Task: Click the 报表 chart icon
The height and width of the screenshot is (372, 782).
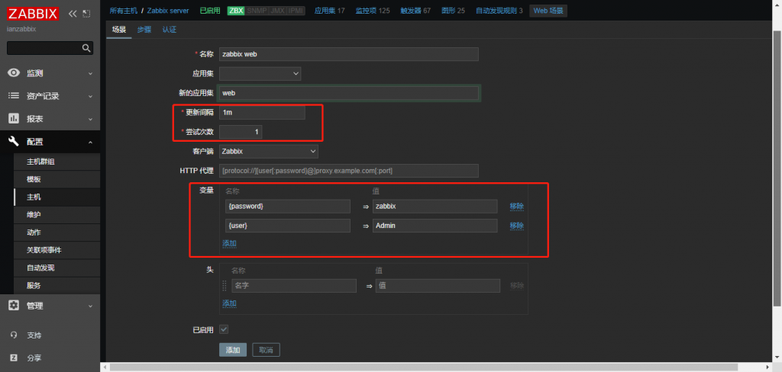Action: pyautogui.click(x=14, y=119)
